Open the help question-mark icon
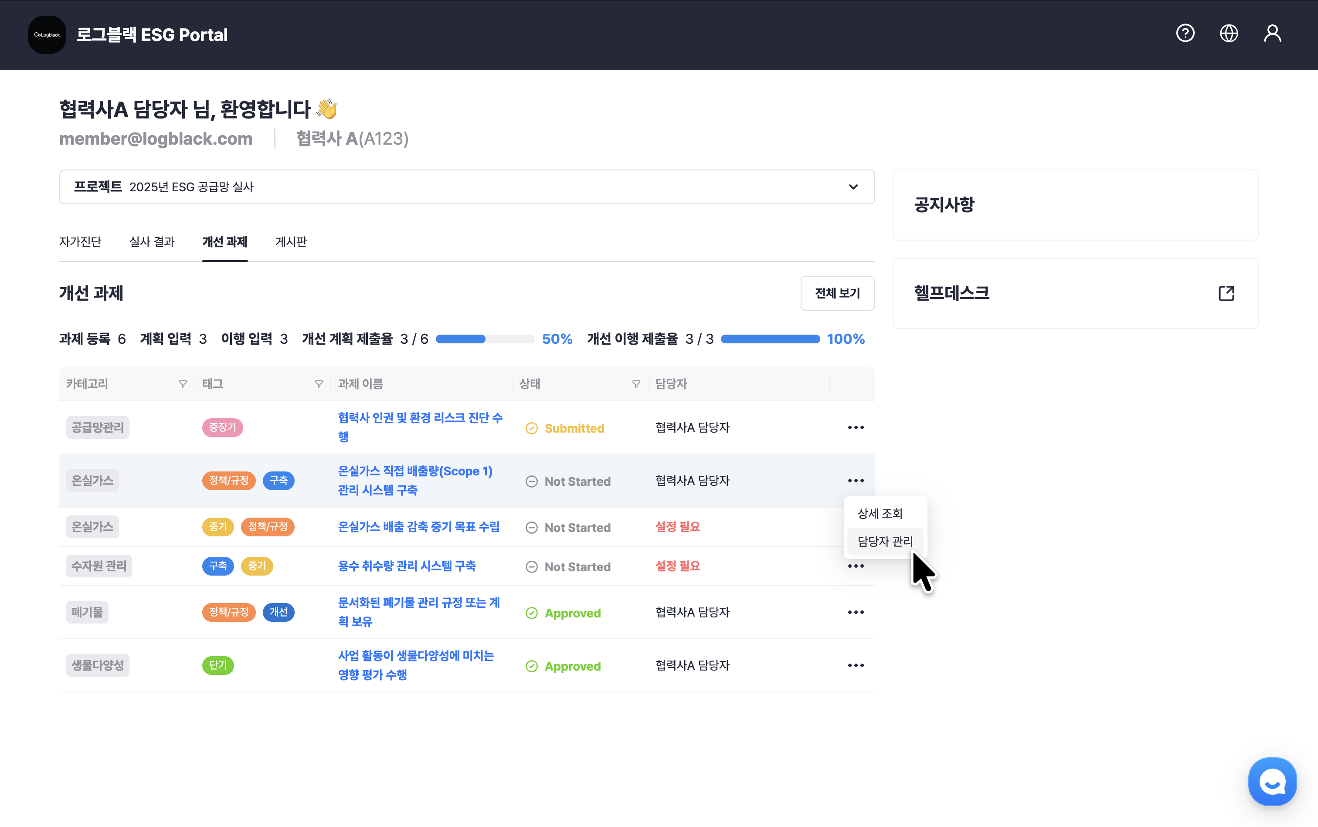Screen dimensions: 1318x827 (x=1185, y=34)
